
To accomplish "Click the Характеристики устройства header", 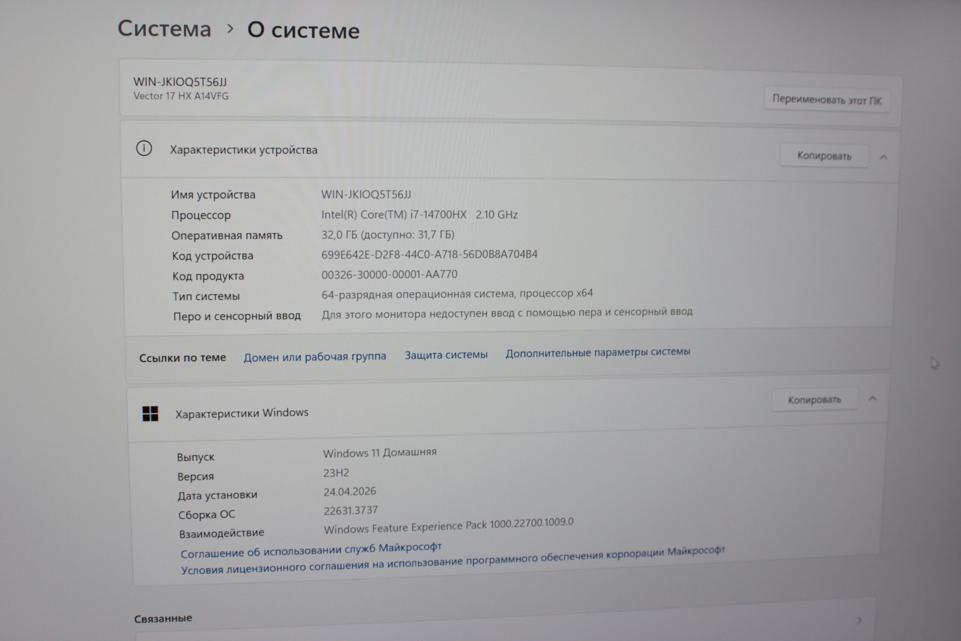I will click(x=244, y=150).
